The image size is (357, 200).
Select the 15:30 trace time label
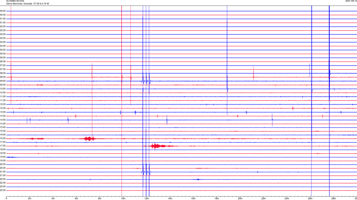(3, 131)
